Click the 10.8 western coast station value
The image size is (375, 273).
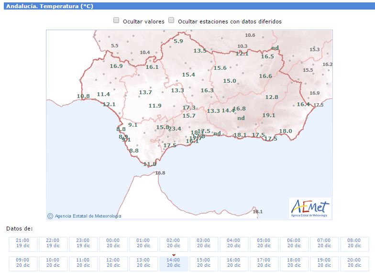point(83,96)
